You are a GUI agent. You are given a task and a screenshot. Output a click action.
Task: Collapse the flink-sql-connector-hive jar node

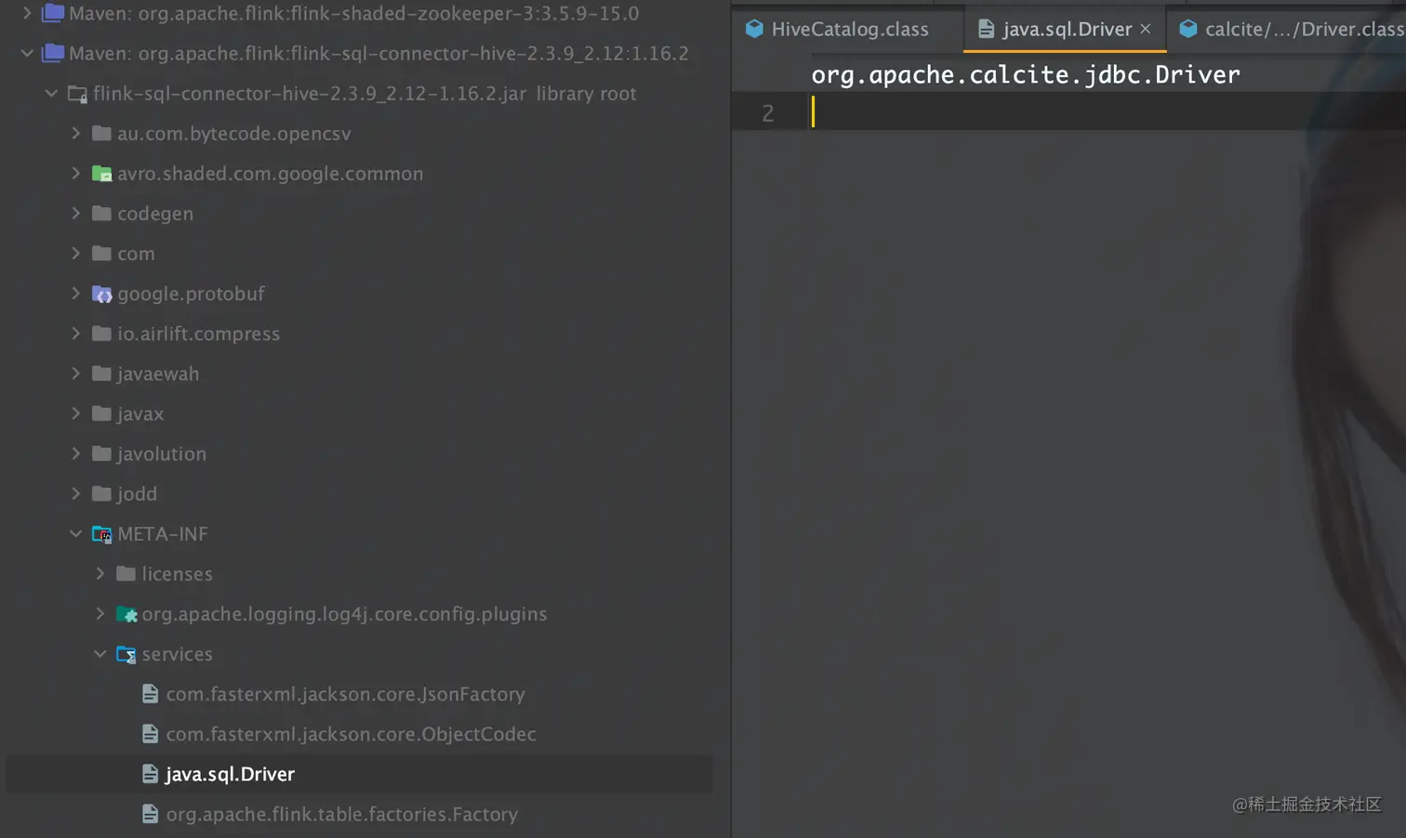click(x=51, y=93)
